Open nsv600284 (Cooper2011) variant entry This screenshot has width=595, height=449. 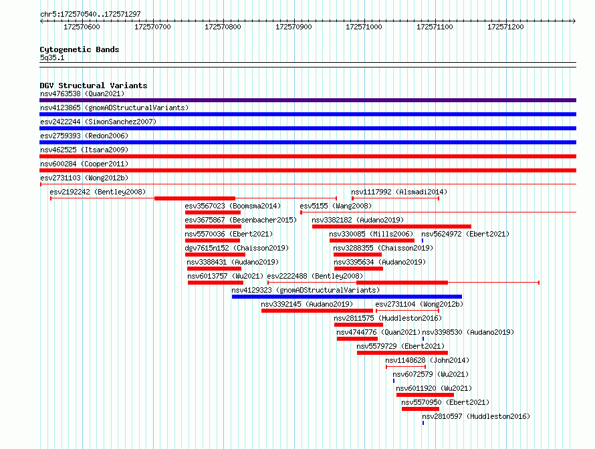pyautogui.click(x=84, y=164)
